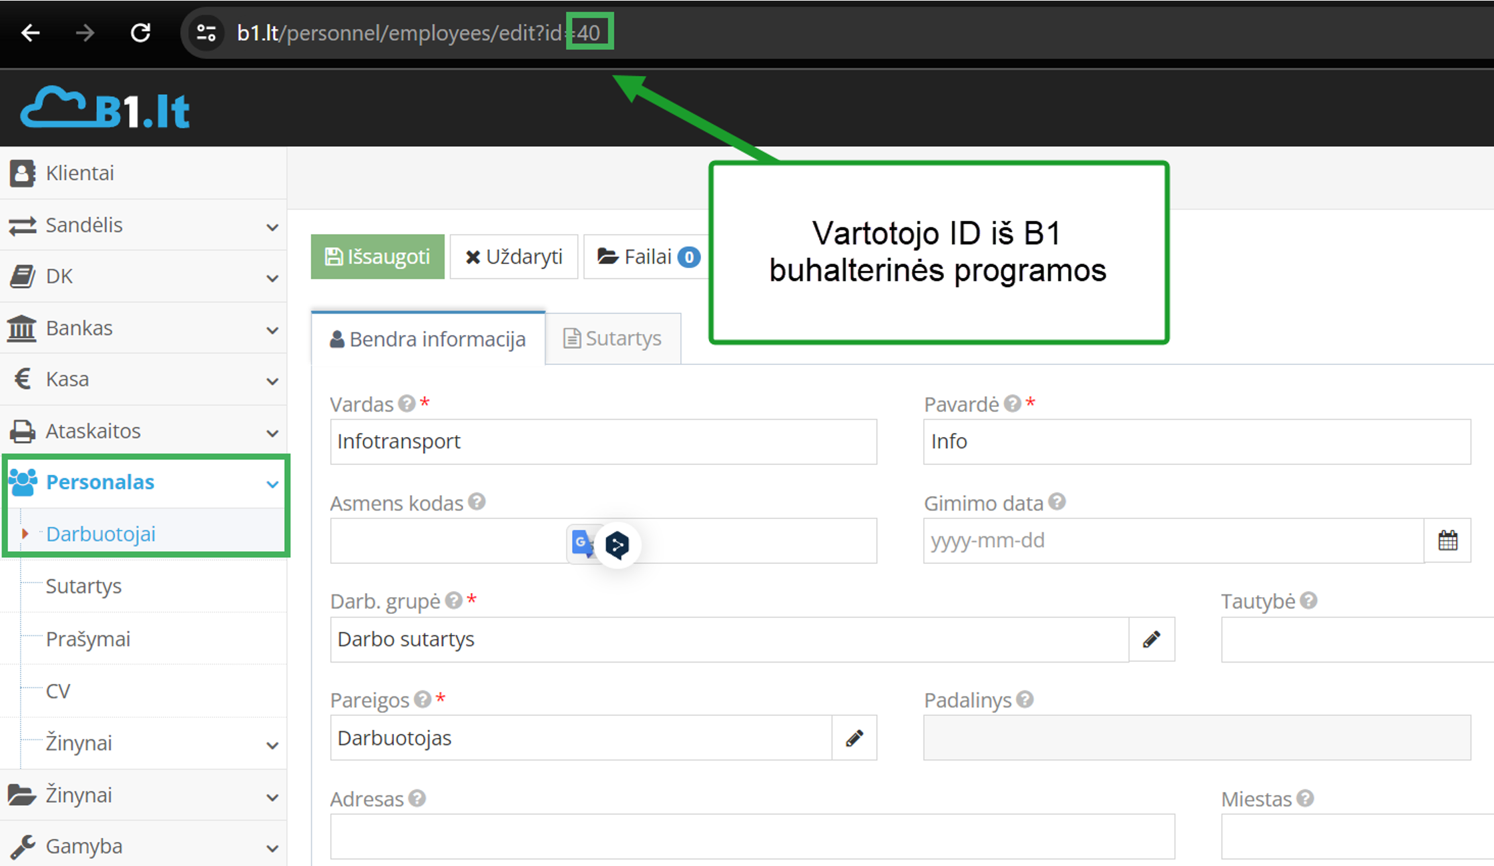
Task: Open the Gimimo data calendar picker
Action: [1448, 540]
